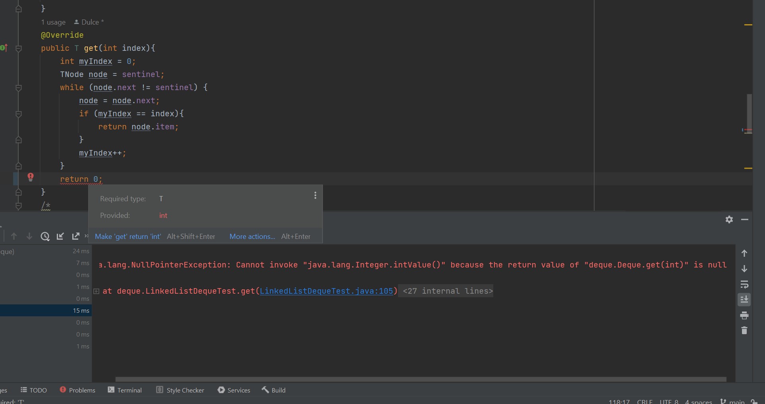The image size is (765, 404).
Task: Click the fold marker at the get method's closing brace
Action: click(18, 192)
